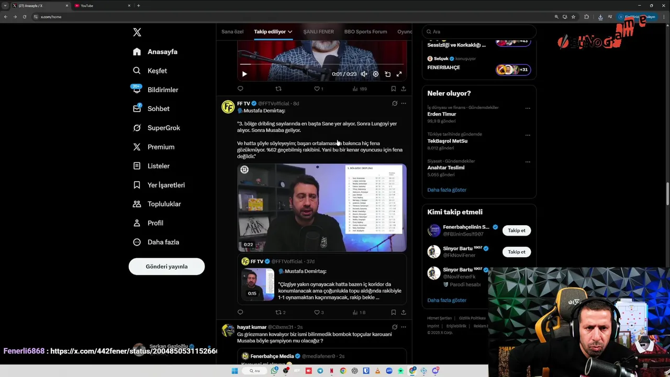This screenshot has width=670, height=377.
Task: Click taskbar Ara search box
Action: (255, 371)
